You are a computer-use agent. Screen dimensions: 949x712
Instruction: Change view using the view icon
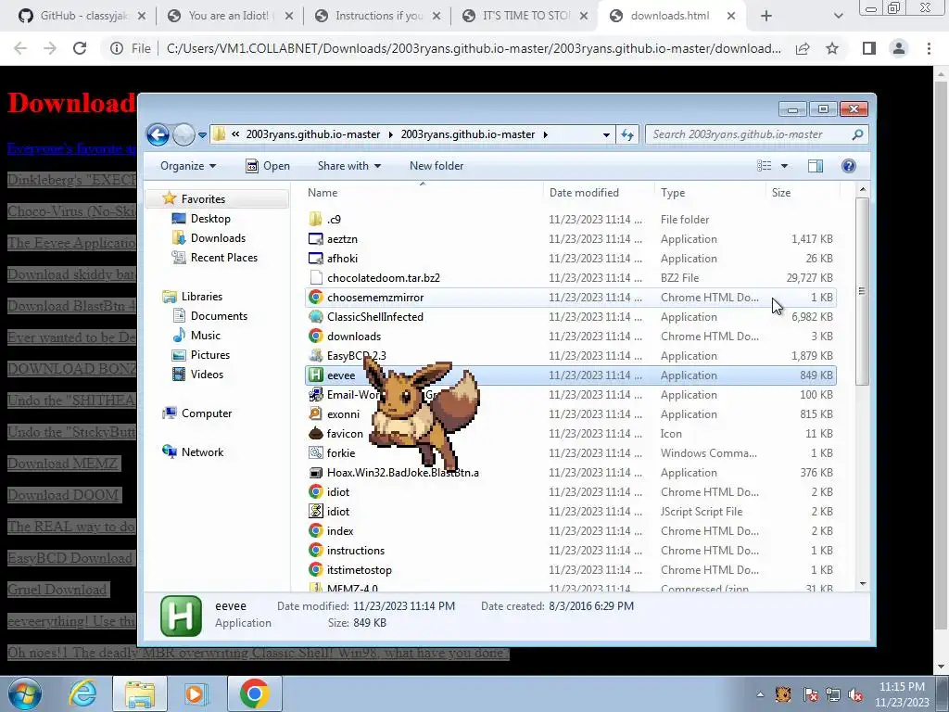(765, 166)
